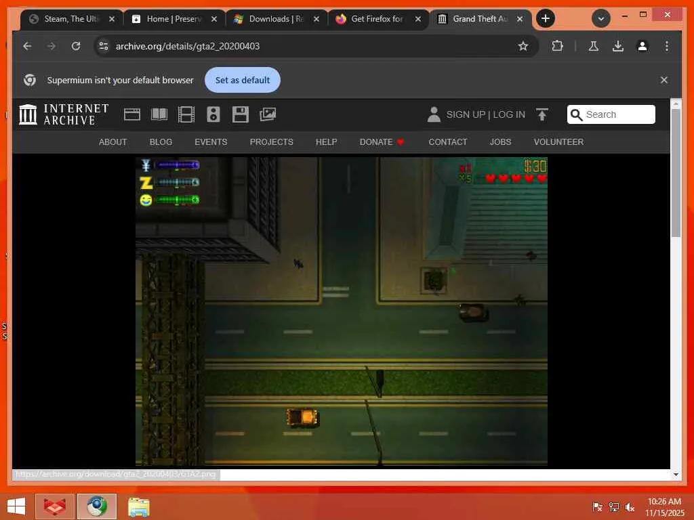The image size is (694, 520).
Task: Open the Web section icon in Internet Archive
Action: tap(132, 114)
